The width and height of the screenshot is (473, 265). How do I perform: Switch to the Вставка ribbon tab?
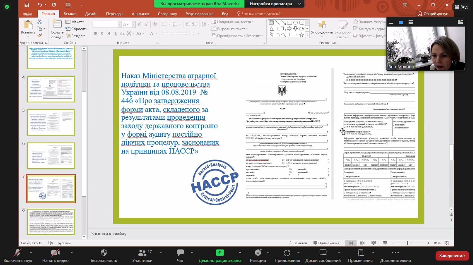pyautogui.click(x=70, y=14)
